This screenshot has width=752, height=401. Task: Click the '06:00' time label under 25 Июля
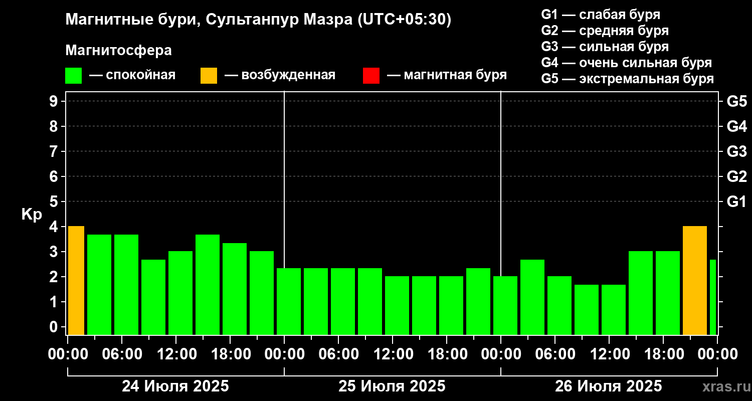tap(338, 354)
